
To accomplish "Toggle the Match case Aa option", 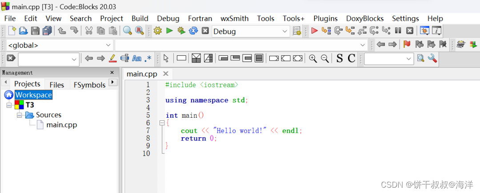I will [x=136, y=58].
